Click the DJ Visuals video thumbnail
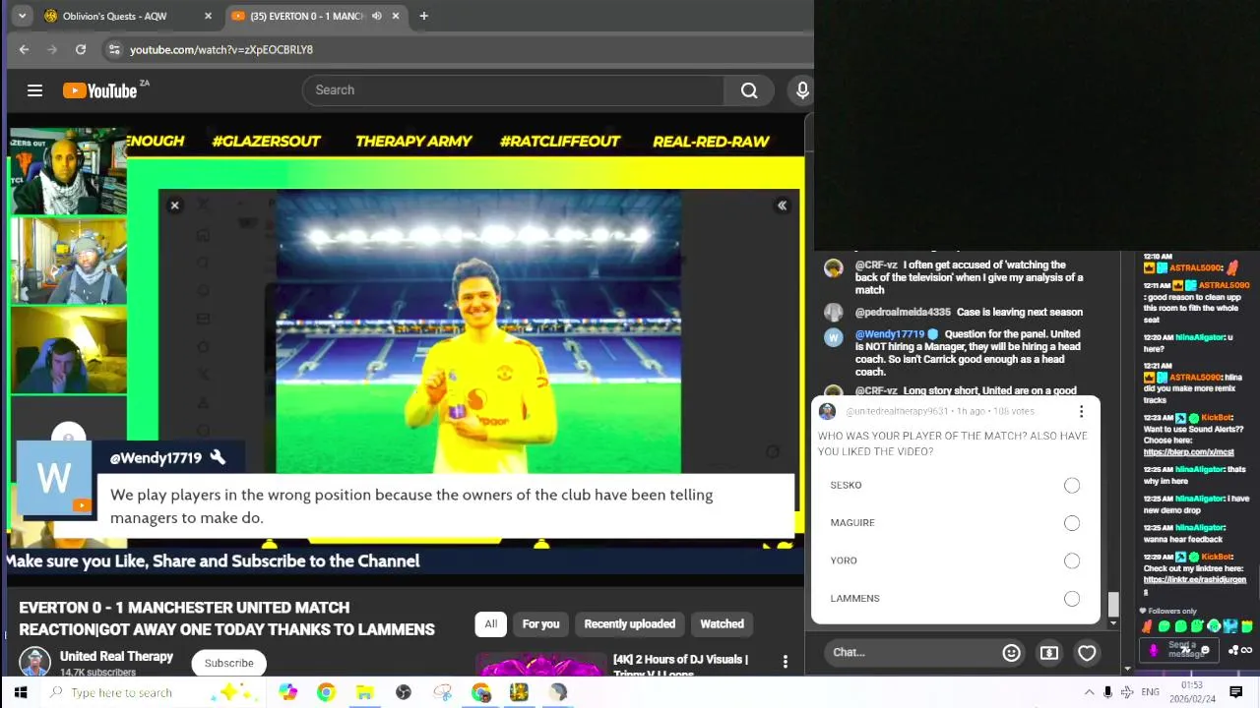This screenshot has height=708, width=1260. (540, 665)
